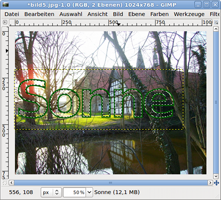Click the horizontal scrollbar thumb
Screen dimensions: 221x200
(x=111, y=182)
